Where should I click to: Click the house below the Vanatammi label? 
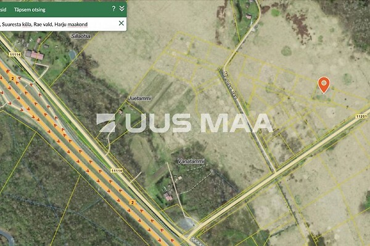pos(168,196)
